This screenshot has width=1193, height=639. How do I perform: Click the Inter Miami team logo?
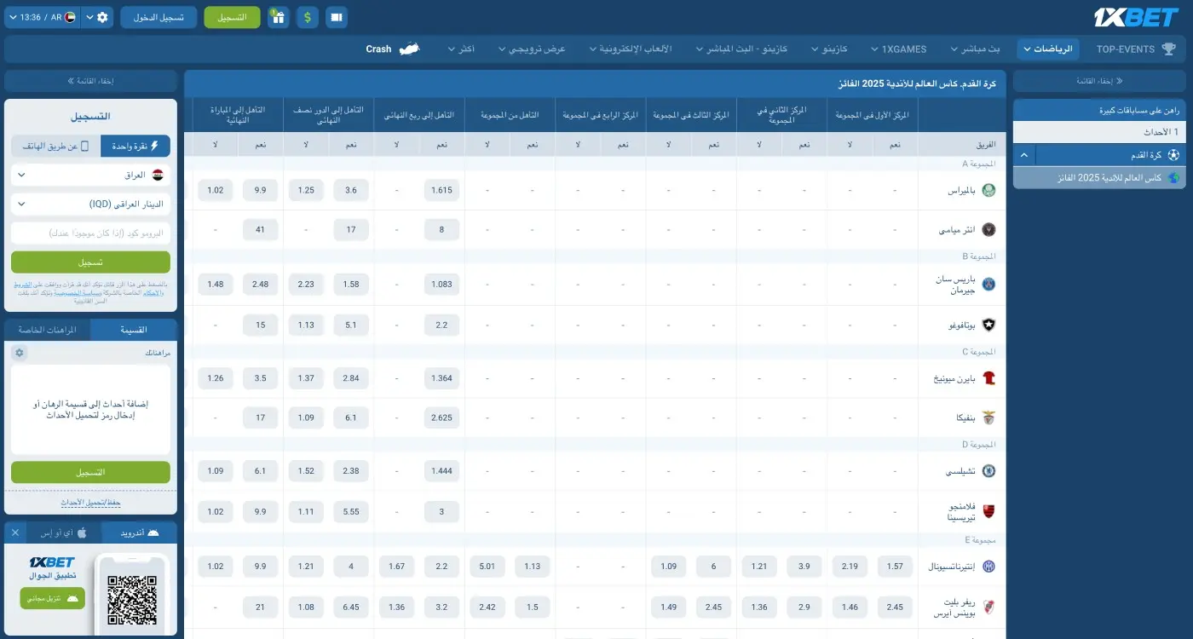(x=988, y=229)
